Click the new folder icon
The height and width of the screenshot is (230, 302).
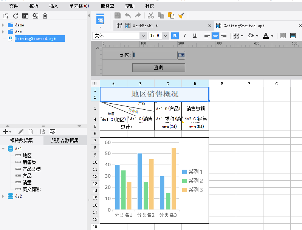6,16
